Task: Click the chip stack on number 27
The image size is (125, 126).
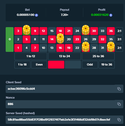Action: [x=86, y=30]
